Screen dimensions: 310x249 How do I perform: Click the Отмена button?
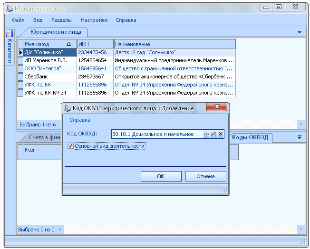pos(205,176)
